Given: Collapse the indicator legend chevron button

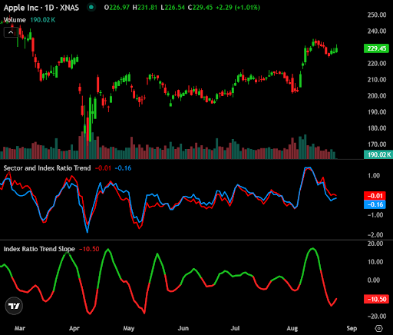Looking at the screenshot, I should [11, 32].
